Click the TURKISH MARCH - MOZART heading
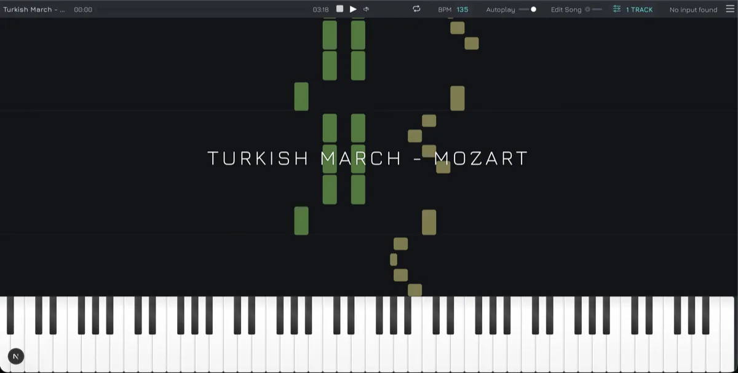738x373 pixels. click(368, 158)
